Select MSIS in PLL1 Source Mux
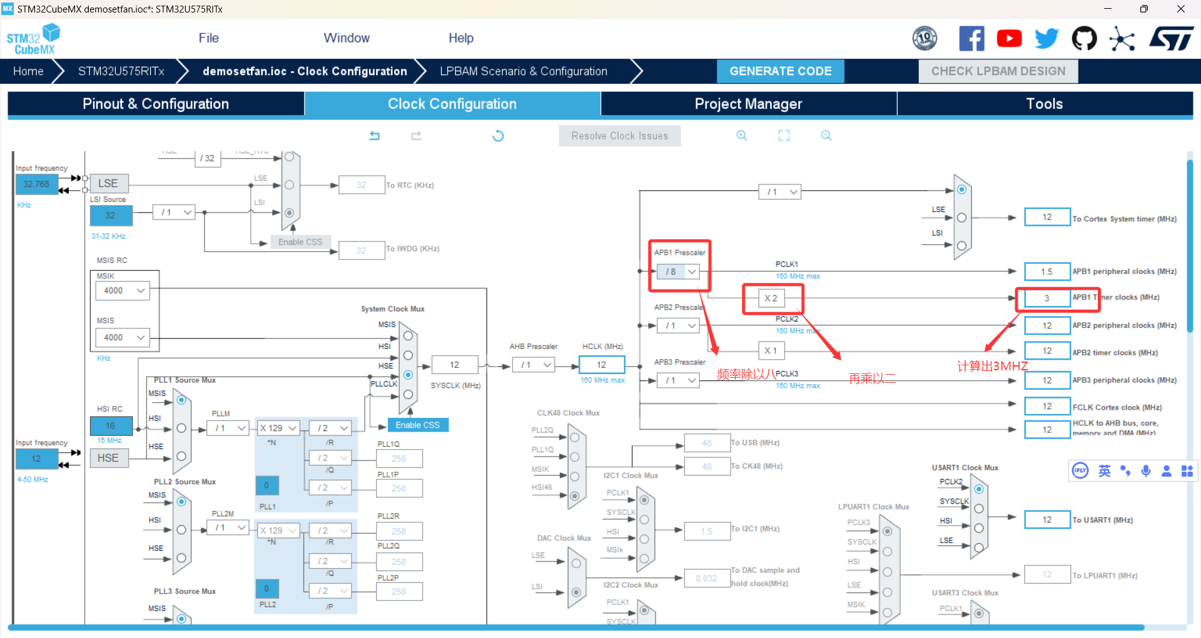The image size is (1201, 638). (181, 400)
